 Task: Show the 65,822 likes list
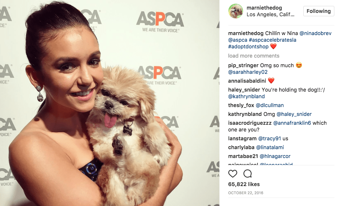click(x=244, y=184)
